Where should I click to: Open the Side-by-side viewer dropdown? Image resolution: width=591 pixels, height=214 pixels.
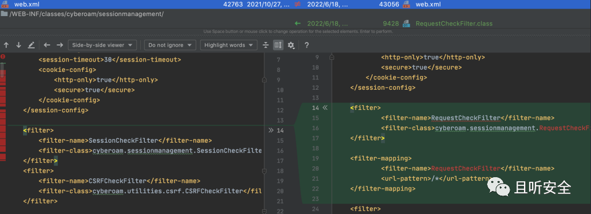pyautogui.click(x=102, y=45)
